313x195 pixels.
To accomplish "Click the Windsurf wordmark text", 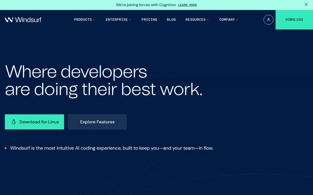I will [28, 20].
